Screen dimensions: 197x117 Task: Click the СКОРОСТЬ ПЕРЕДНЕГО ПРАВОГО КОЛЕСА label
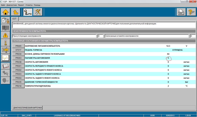point(44,66)
